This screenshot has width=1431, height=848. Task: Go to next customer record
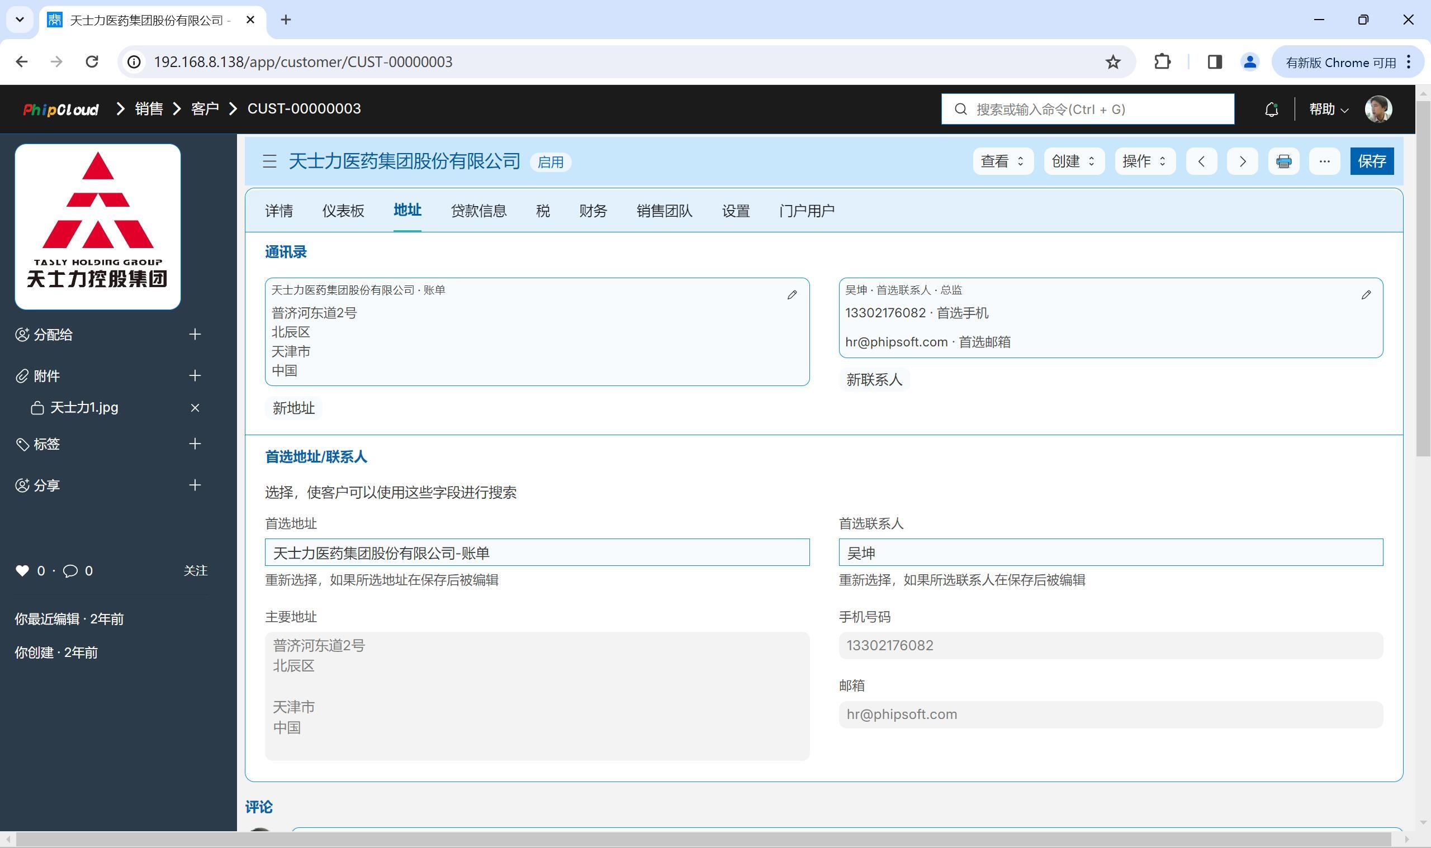[x=1242, y=161]
